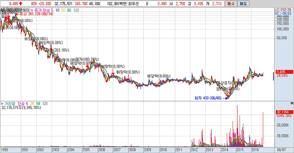The image size is (294, 153).
Task: Click the 고 3,495 high price in header
Action: coord(196,4)
